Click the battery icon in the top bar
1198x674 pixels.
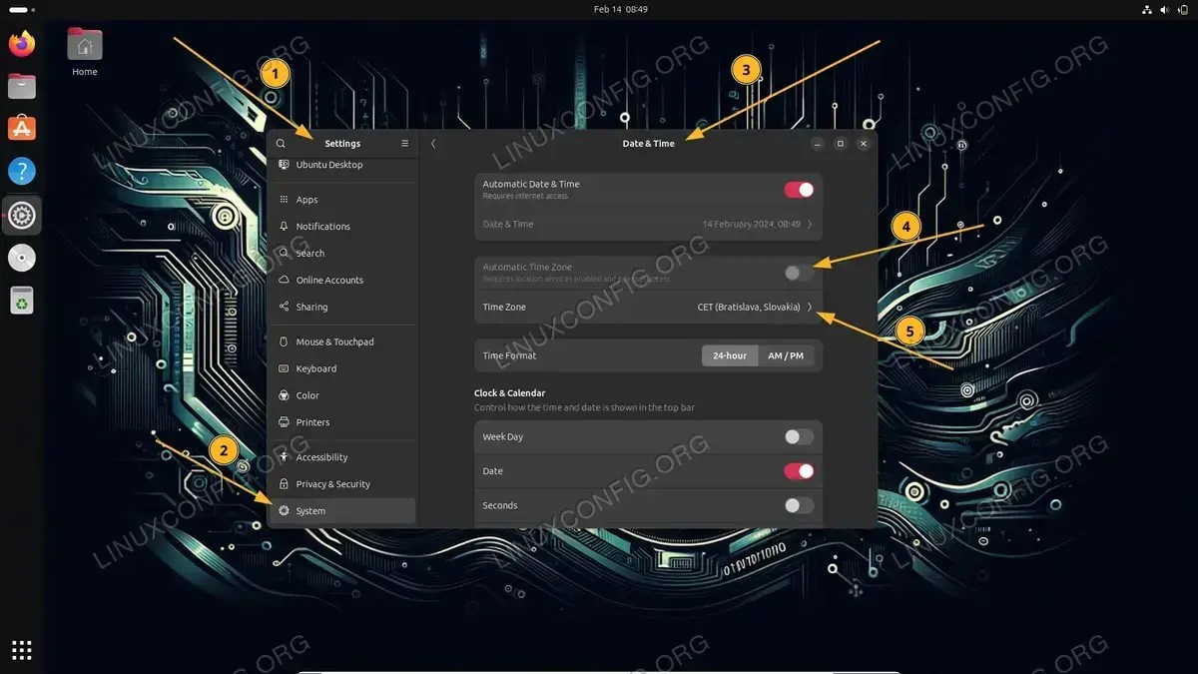[x=1183, y=10]
